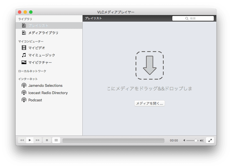The width and height of the screenshot is (232, 168).
Task: Zoom the window with green button
Action: coord(31,12)
